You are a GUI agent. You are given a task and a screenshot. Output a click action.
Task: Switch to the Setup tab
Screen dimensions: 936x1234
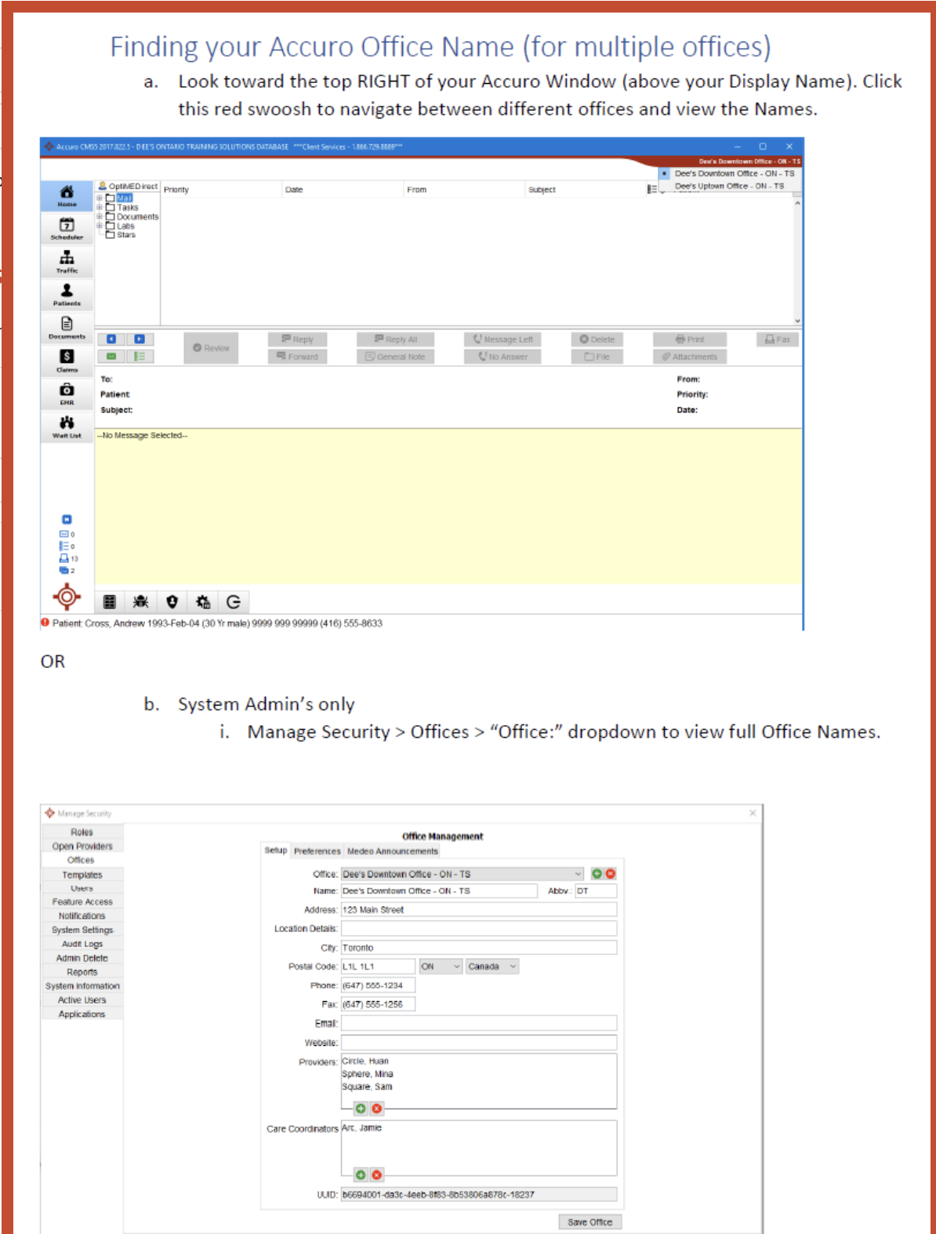pos(276,851)
